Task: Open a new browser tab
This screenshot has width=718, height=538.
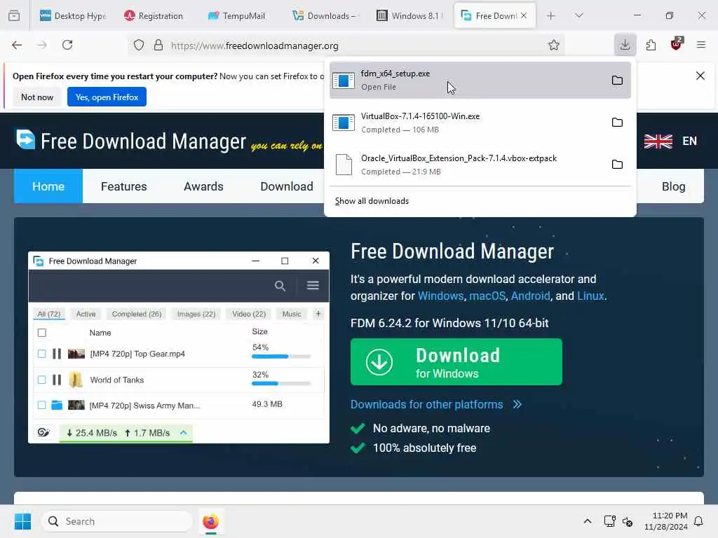Action: [x=550, y=15]
